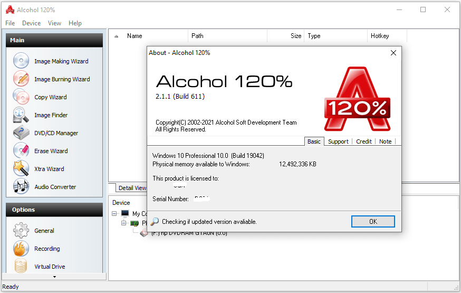Switch to the Credit tab
The image size is (461, 293).
coord(364,141)
